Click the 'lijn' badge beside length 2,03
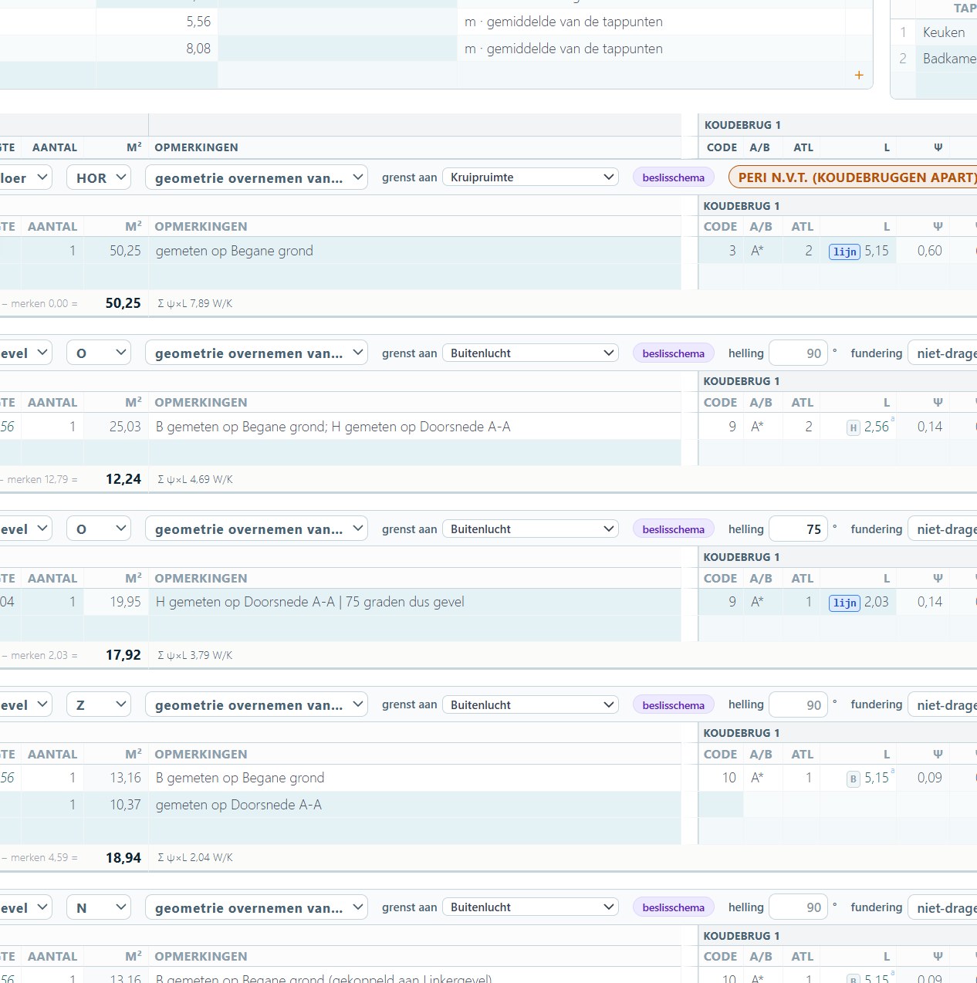Screen dimensions: 977x983 coord(844,603)
